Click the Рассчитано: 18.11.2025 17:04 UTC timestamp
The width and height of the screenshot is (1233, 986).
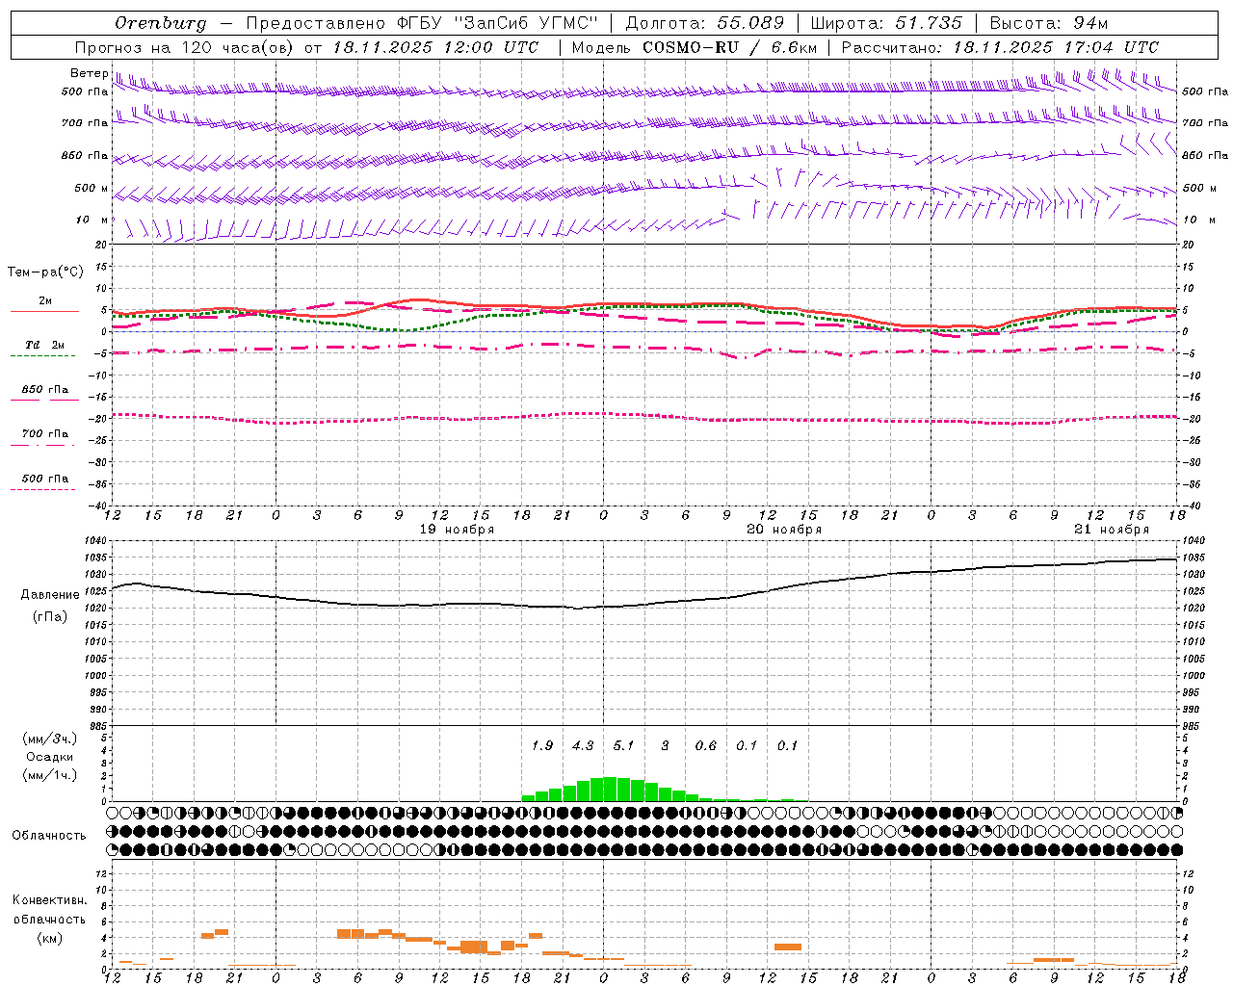pos(1000,47)
